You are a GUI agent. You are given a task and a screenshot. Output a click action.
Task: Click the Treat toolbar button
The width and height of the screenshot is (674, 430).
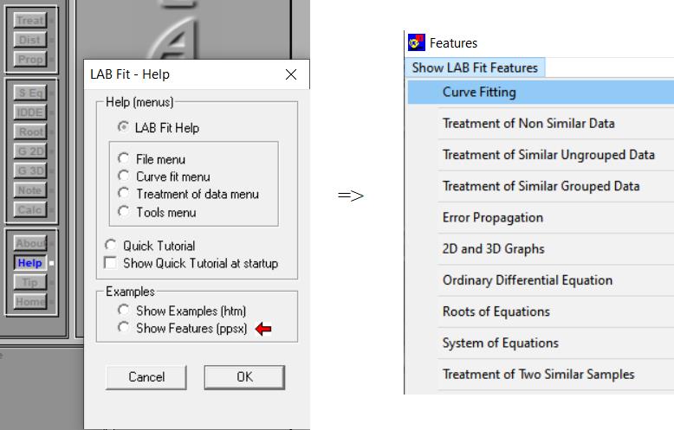pos(30,21)
